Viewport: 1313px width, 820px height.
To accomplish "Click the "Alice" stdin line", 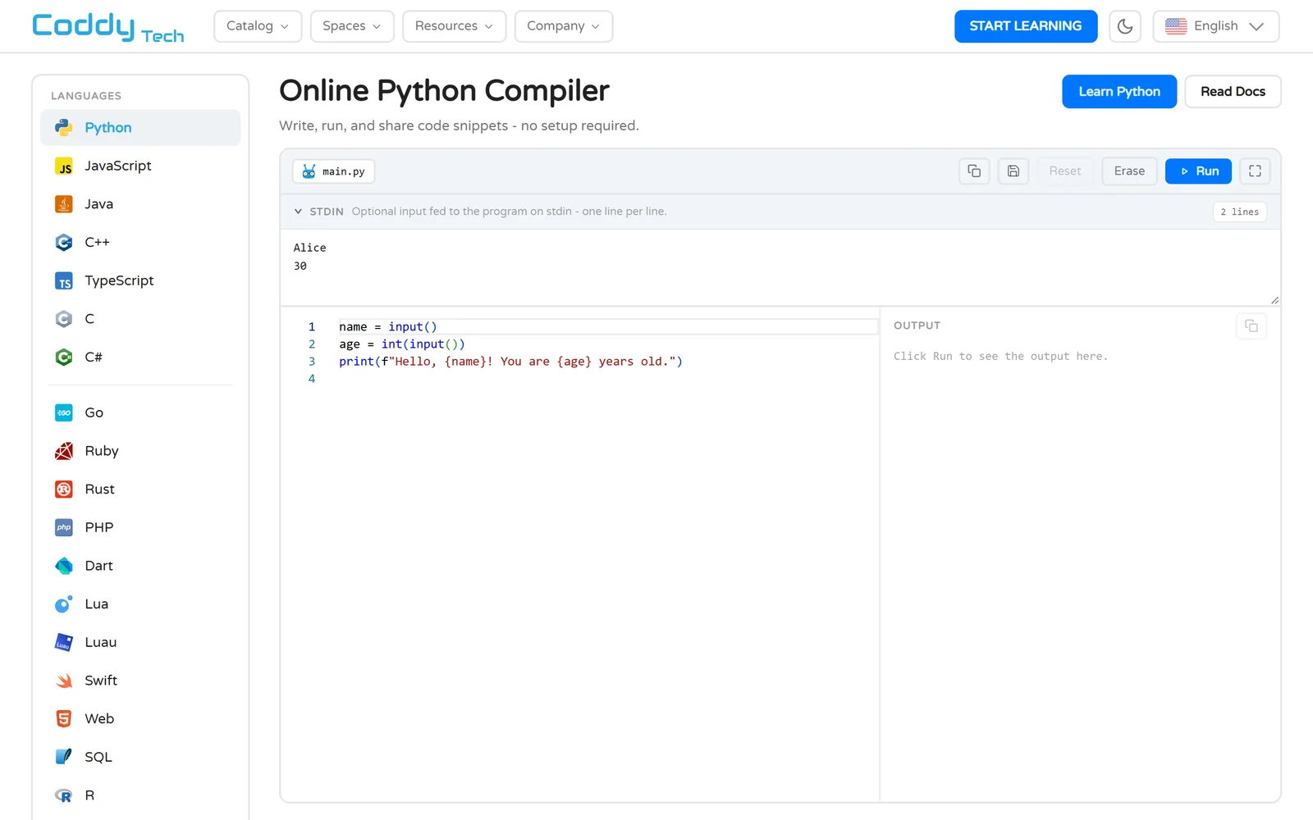I will (x=310, y=248).
